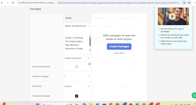Uncheck the Responsive design checkbox
Viewport: 196px width, 105px height.
click(x=77, y=96)
